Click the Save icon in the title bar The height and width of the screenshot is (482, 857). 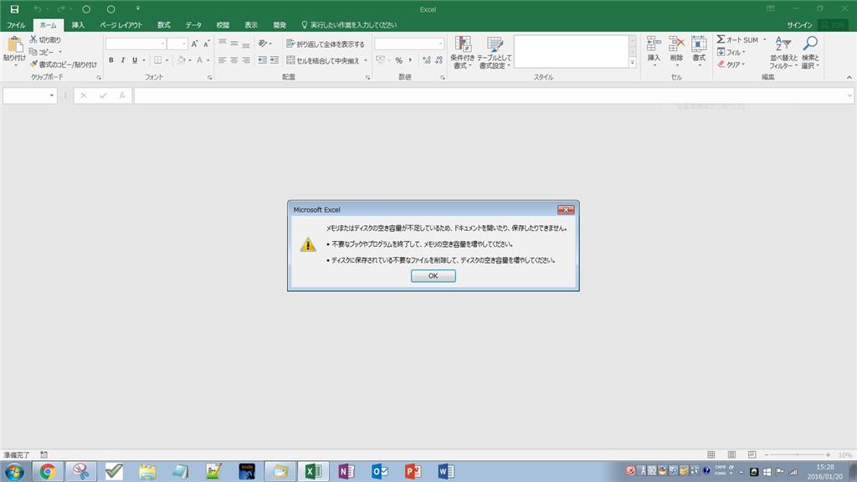pos(15,9)
